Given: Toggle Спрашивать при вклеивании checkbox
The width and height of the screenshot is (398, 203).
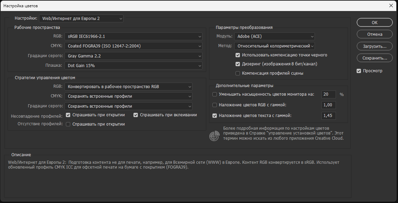Looking at the screenshot, I should point(136,115).
